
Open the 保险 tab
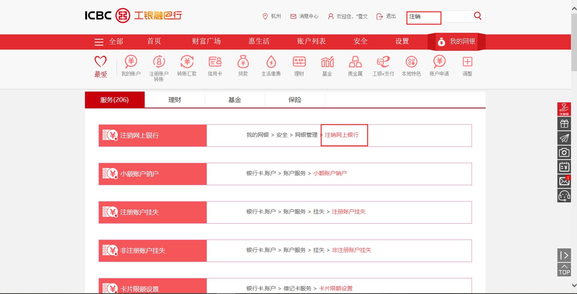(x=295, y=100)
